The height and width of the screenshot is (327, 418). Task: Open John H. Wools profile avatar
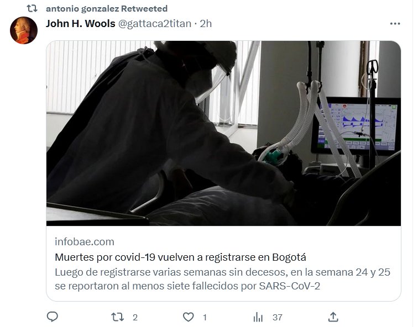tap(24, 30)
